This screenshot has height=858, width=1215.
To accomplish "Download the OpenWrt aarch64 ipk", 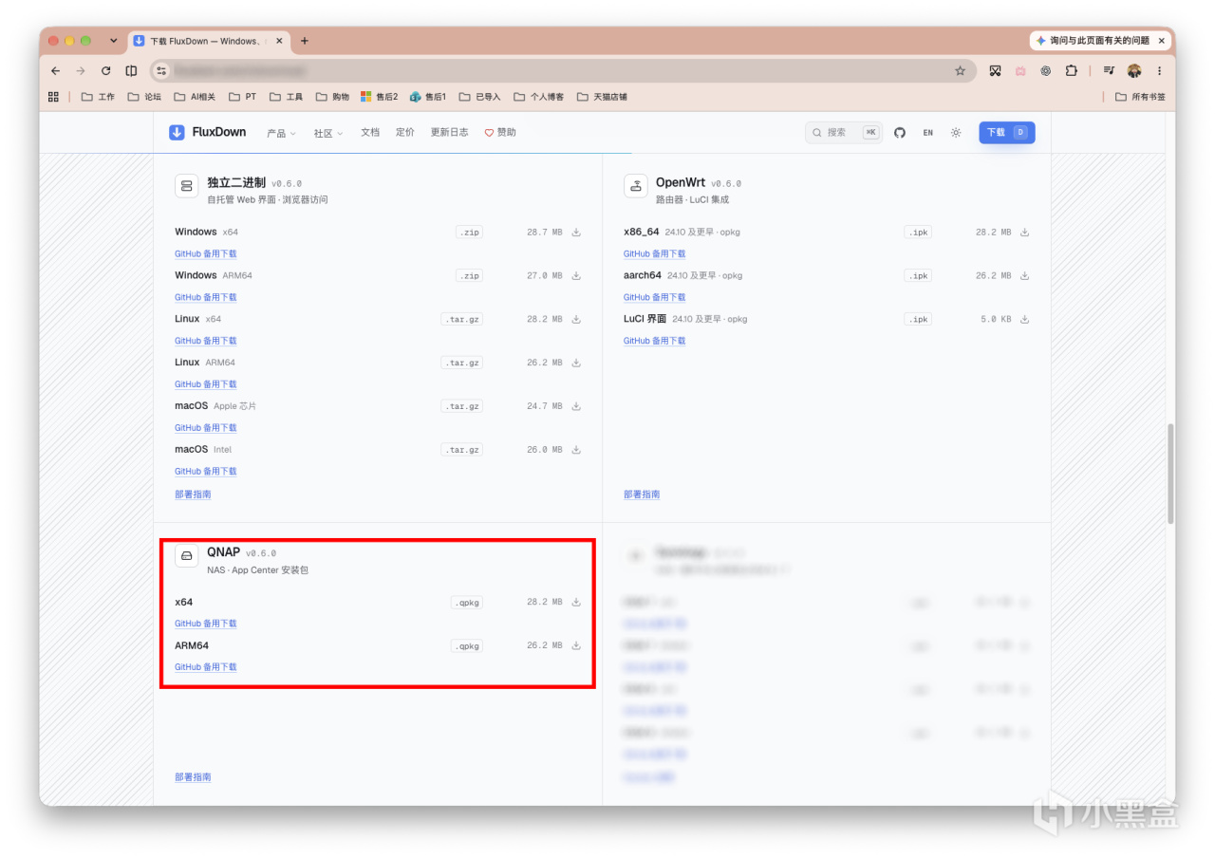I will (x=1024, y=275).
